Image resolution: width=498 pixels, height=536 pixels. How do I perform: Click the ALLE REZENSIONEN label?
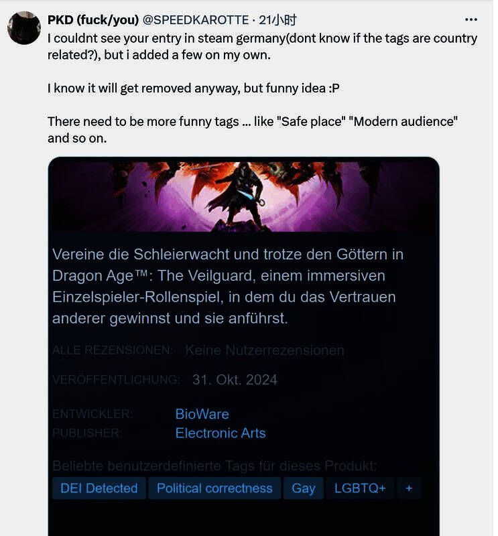[113, 350]
